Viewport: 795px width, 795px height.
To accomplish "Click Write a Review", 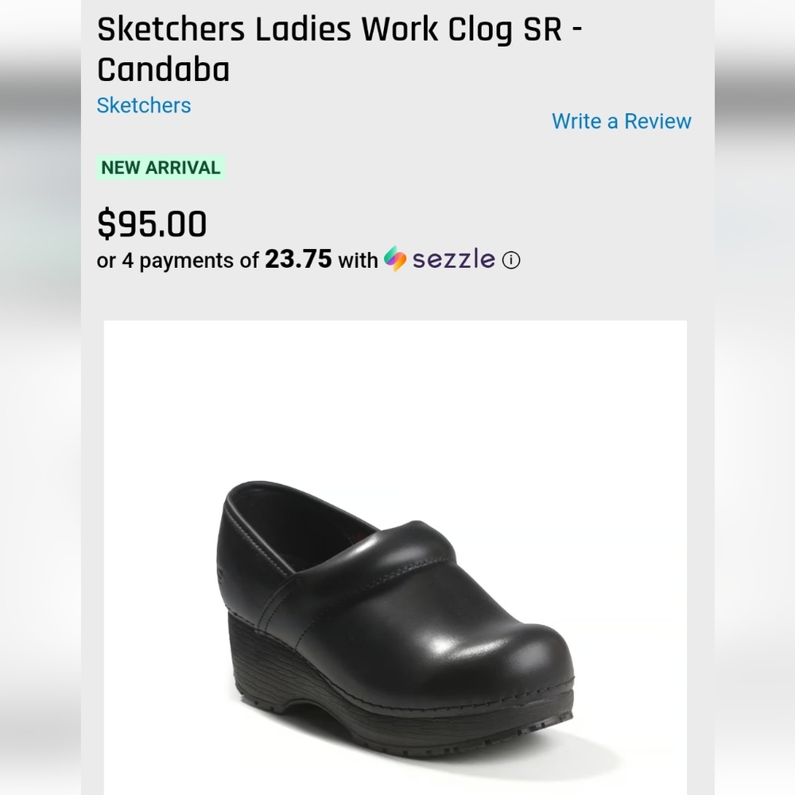I will tap(622, 122).
